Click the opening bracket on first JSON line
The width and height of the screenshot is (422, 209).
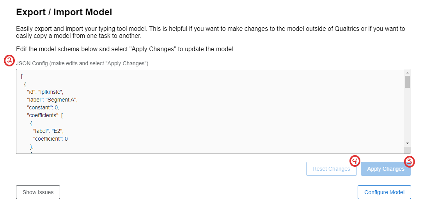[22, 76]
